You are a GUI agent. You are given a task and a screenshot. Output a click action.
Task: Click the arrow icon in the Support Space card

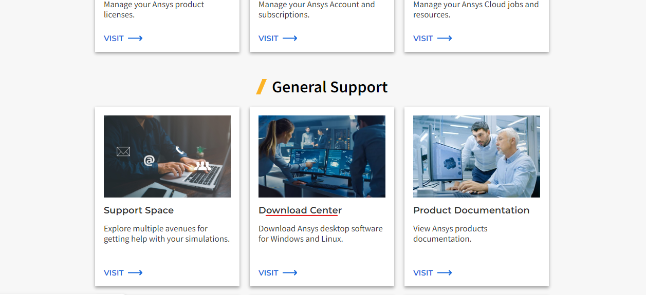(x=135, y=273)
